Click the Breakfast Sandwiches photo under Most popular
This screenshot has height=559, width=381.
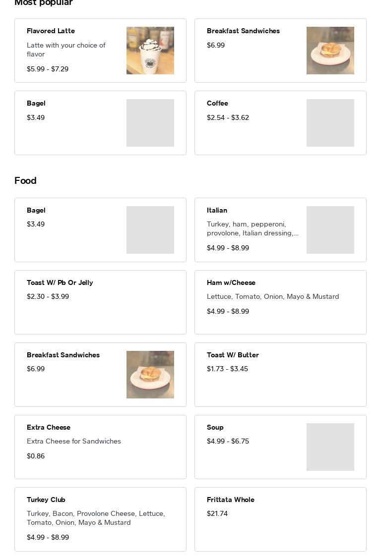pyautogui.click(x=330, y=51)
